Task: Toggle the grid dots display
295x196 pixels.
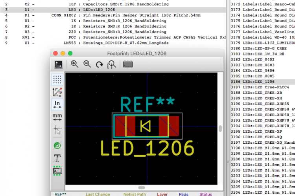Action: click(x=57, y=79)
